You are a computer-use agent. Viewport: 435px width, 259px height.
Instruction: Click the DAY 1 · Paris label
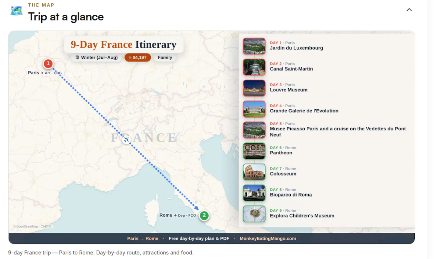tap(282, 43)
